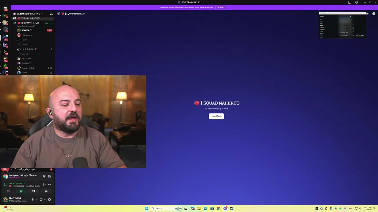The width and height of the screenshot is (378, 212).
Task: Open server icon with badge 52
Action: 5,52
